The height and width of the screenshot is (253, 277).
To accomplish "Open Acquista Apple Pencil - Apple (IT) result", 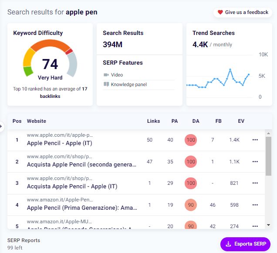I will tap(72, 187).
